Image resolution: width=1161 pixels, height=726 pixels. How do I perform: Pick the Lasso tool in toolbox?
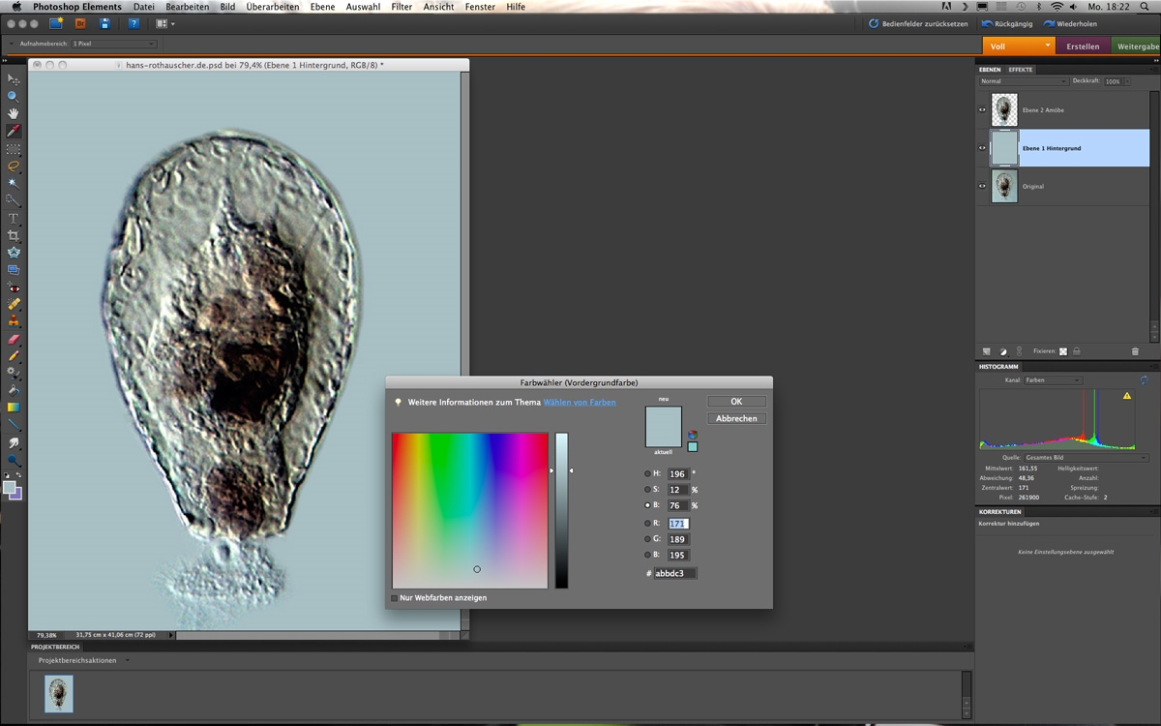(14, 166)
